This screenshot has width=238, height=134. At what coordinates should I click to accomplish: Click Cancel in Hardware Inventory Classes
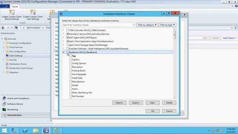coord(169,111)
